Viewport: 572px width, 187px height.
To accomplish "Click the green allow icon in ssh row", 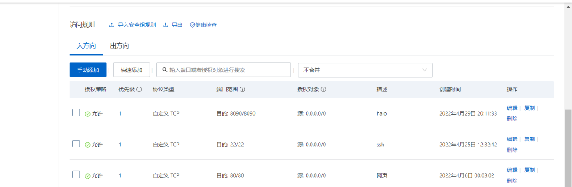I will (88, 145).
